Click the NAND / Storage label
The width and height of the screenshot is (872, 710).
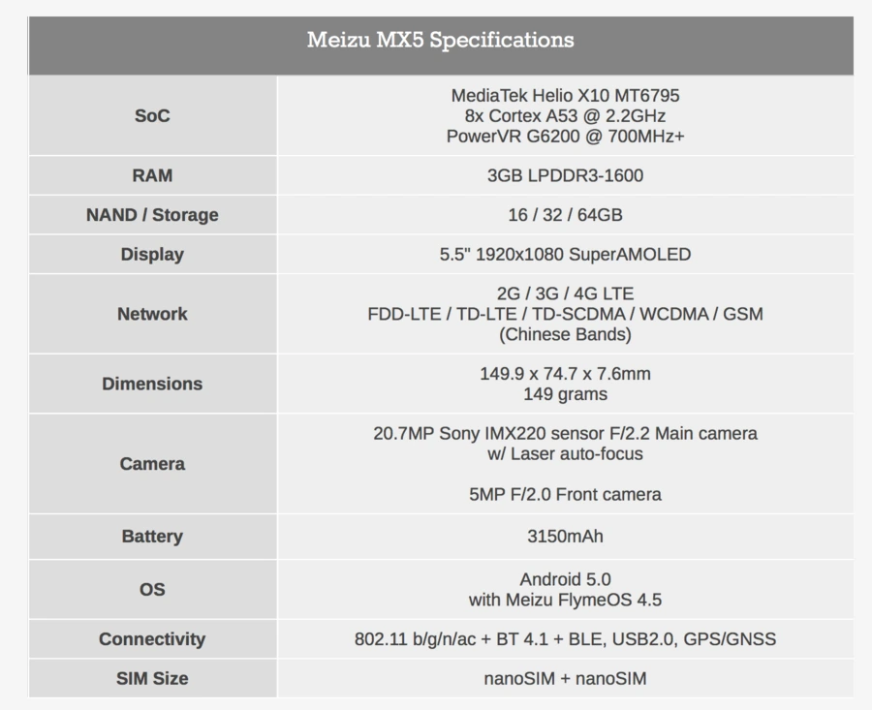coord(152,215)
